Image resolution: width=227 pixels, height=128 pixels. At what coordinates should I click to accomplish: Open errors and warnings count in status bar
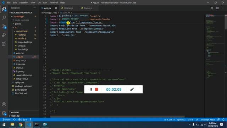point(22,119)
